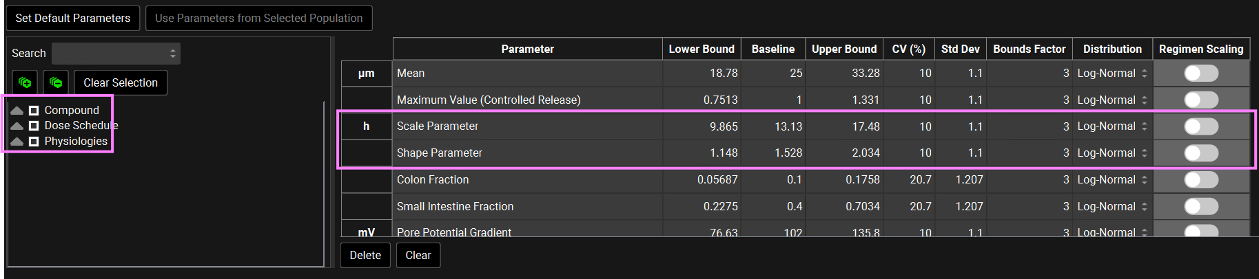Toggle Regimen Scaling for Scale Parameter
Viewport: 1259px width, 279px height.
(x=1201, y=126)
